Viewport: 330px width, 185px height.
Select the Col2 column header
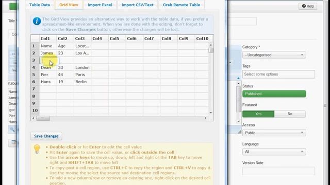(65, 39)
